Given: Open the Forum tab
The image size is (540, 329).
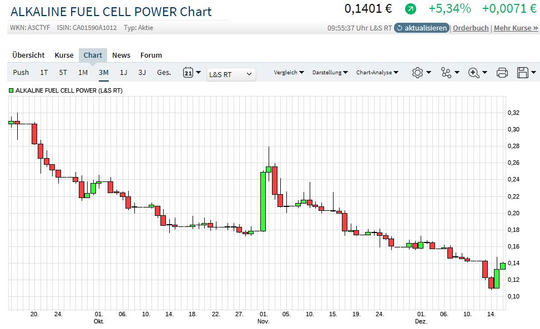Looking at the screenshot, I should coord(151,55).
